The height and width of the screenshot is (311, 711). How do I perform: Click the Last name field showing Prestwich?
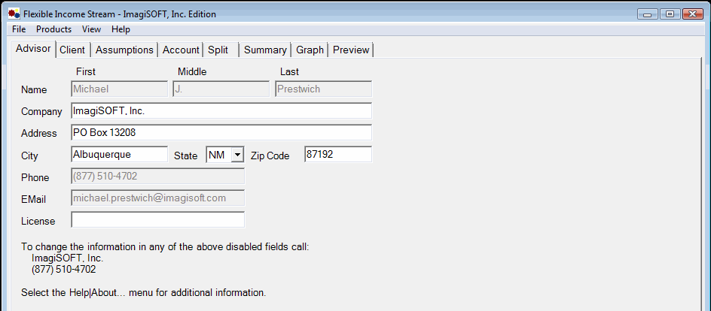pos(323,89)
